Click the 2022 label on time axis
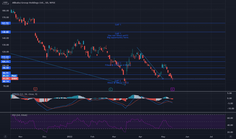 click(70, 136)
